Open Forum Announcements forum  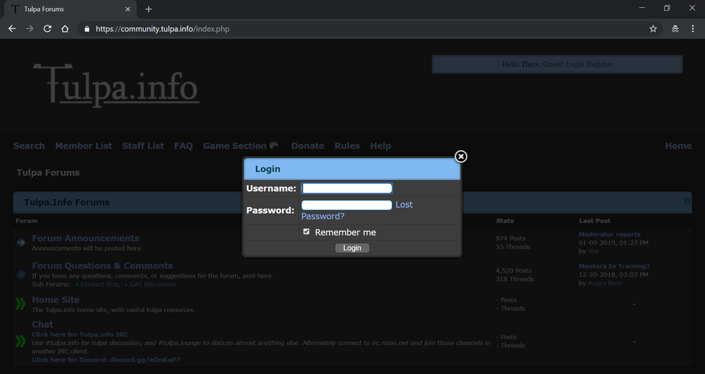(x=85, y=238)
